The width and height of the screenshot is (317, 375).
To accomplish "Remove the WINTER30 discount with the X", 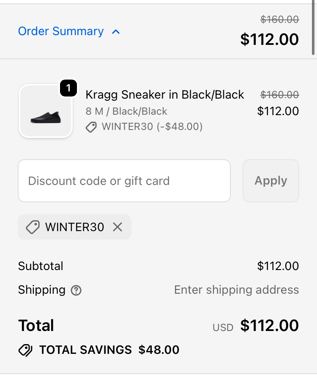I will point(118,227).
